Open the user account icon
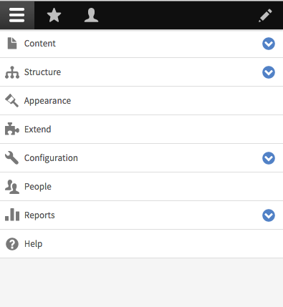 (x=91, y=15)
